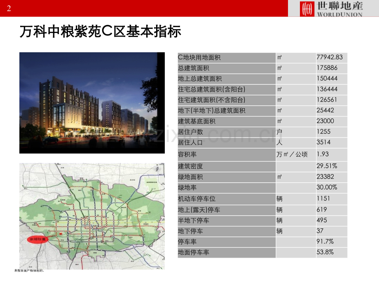Viewport: 379px width, 284px height.
Task: Select the cell 停车率
Action: [227, 242]
